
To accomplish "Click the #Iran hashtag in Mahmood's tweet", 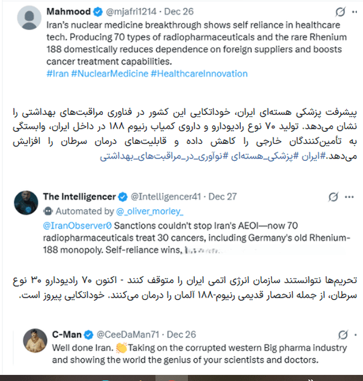I will point(57,74).
